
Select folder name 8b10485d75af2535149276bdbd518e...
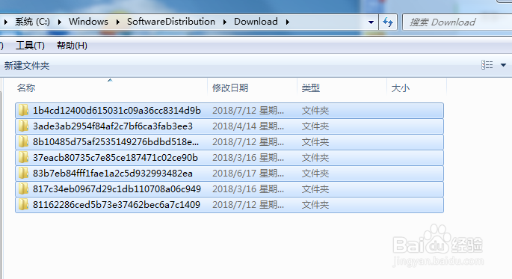[116, 142]
